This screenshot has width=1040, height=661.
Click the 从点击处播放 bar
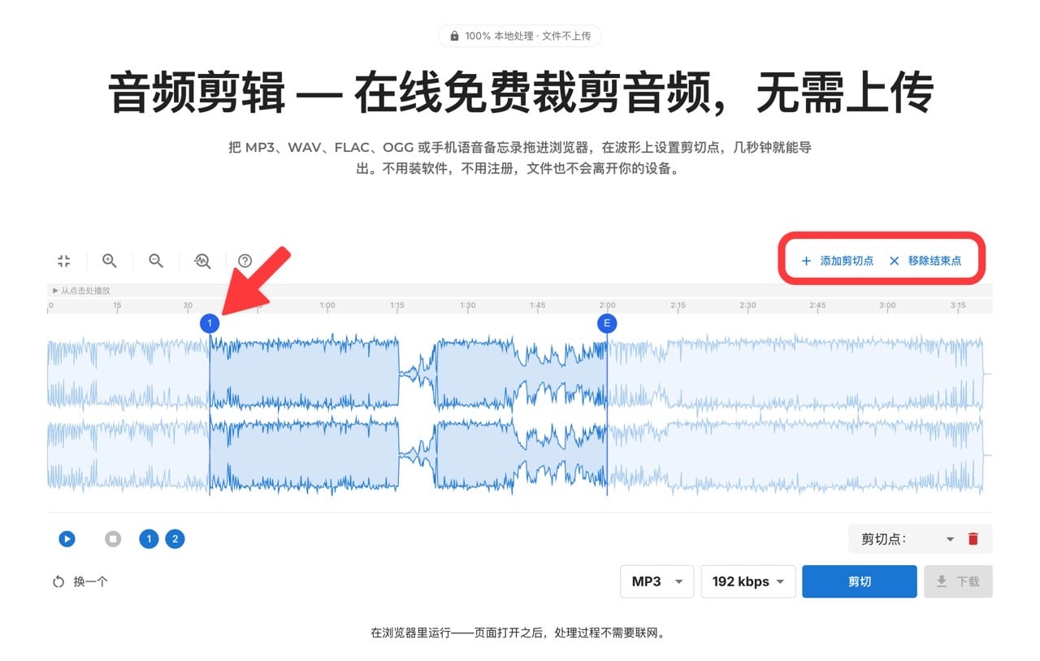(520, 290)
